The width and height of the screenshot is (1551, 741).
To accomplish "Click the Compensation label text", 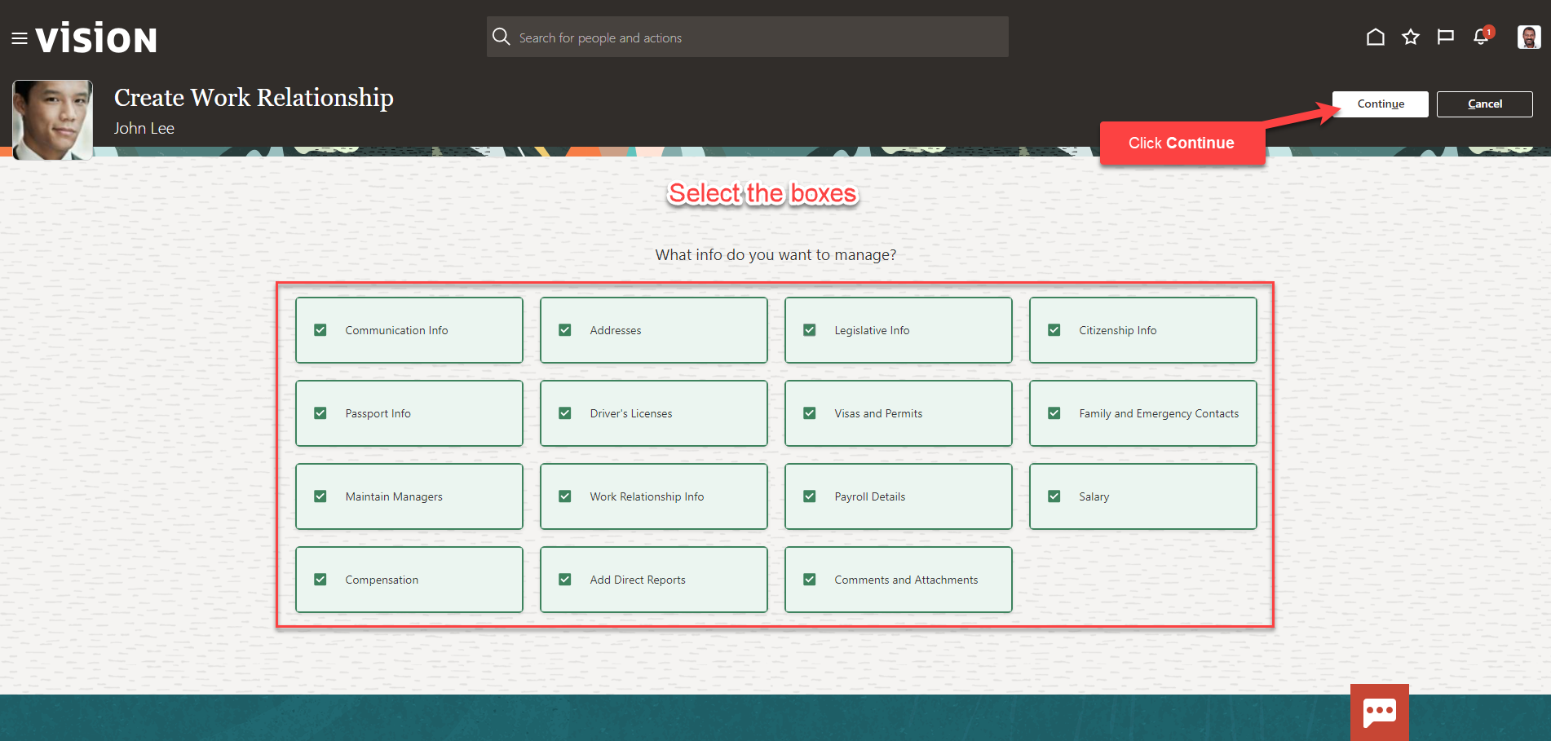I will (382, 580).
